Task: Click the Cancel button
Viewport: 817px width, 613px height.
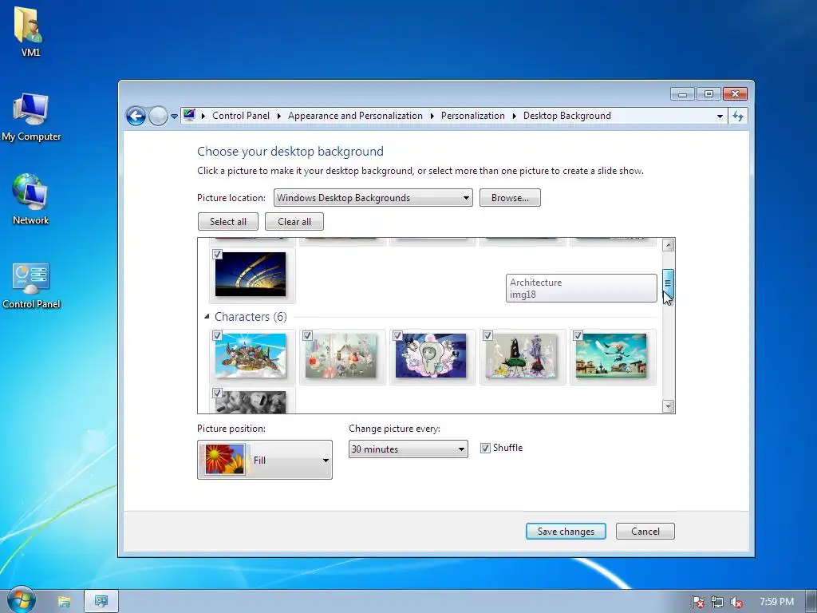Action: pos(645,531)
